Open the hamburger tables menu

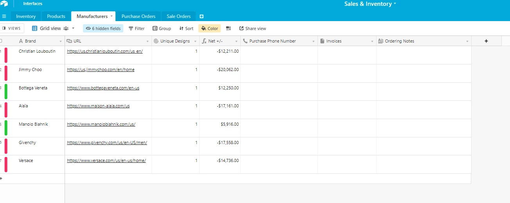4,16
